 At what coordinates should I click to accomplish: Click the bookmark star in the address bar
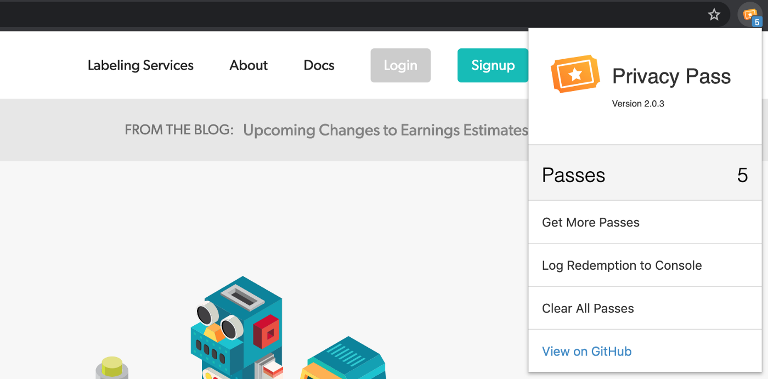point(714,14)
